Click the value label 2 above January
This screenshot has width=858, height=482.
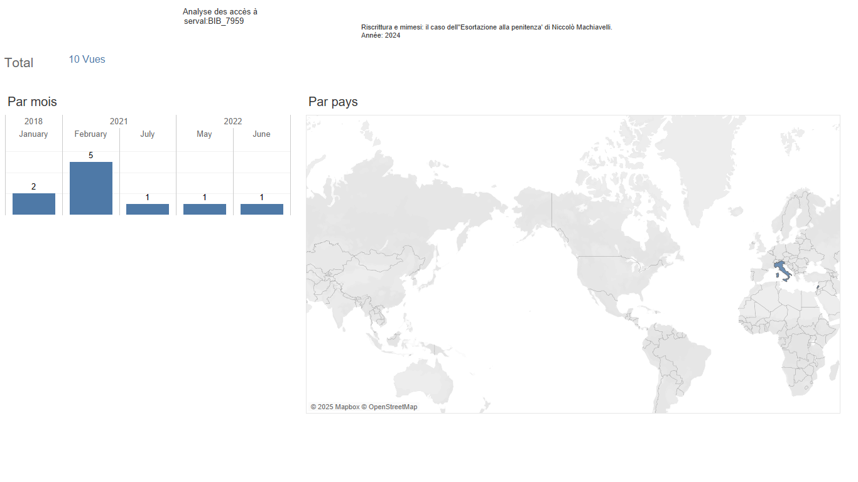click(x=34, y=186)
